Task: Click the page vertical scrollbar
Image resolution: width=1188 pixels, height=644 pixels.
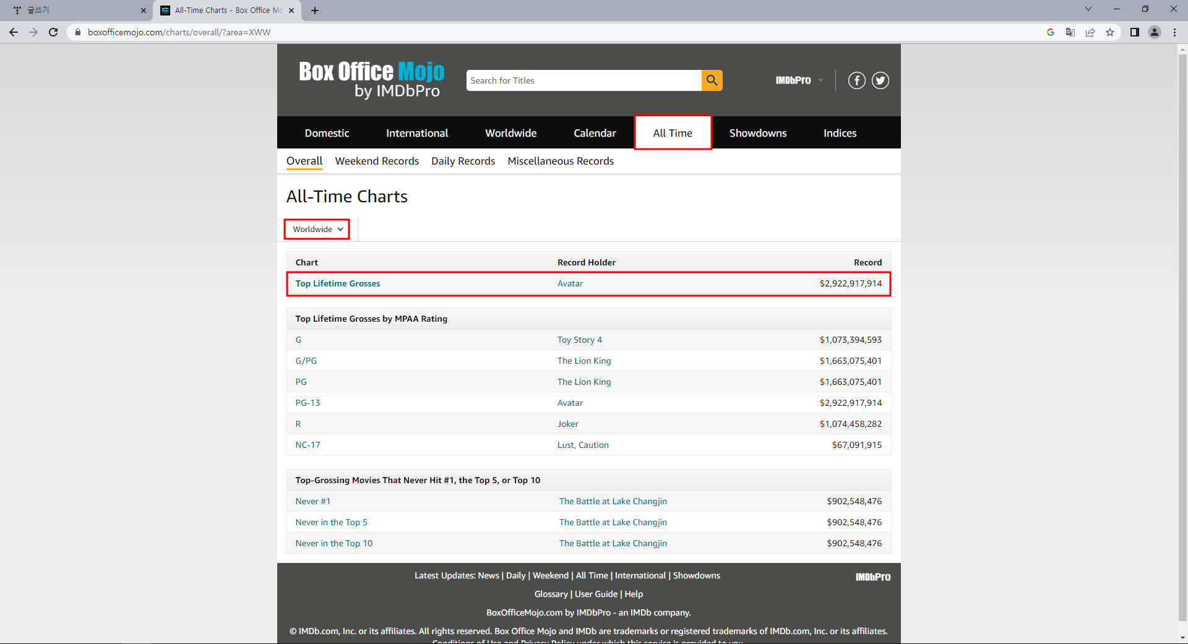Action: pos(1182,337)
